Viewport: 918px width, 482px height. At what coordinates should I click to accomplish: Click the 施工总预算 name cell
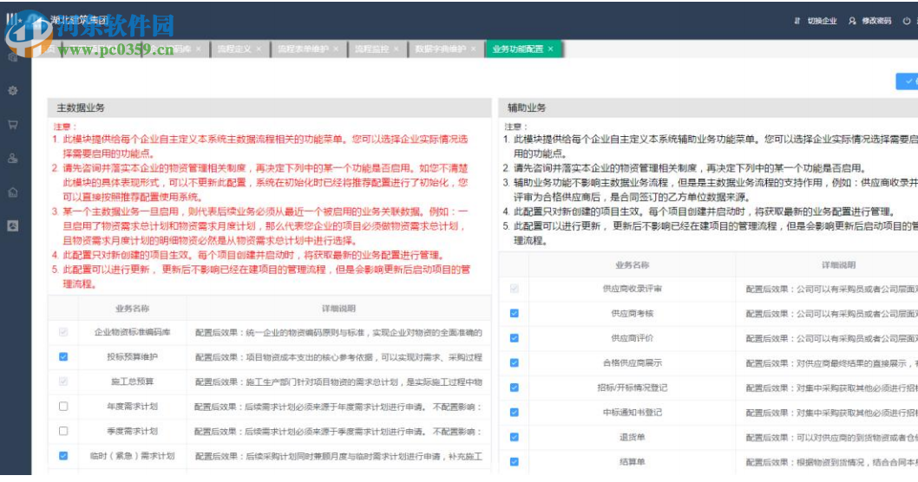[x=132, y=381]
